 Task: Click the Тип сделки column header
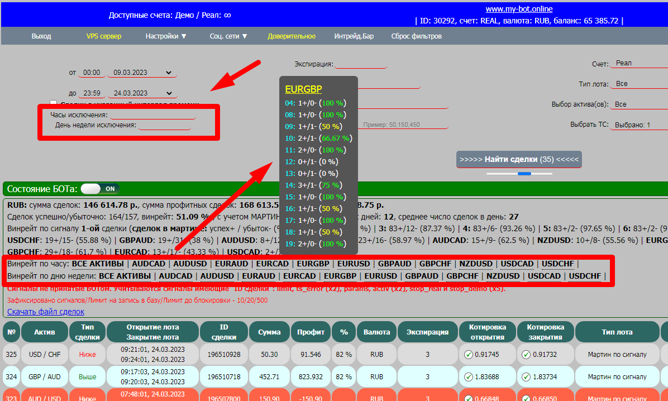(87, 332)
